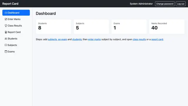Follow the 'students' link in Steps
The image size is (188, 106).
click(77, 39)
